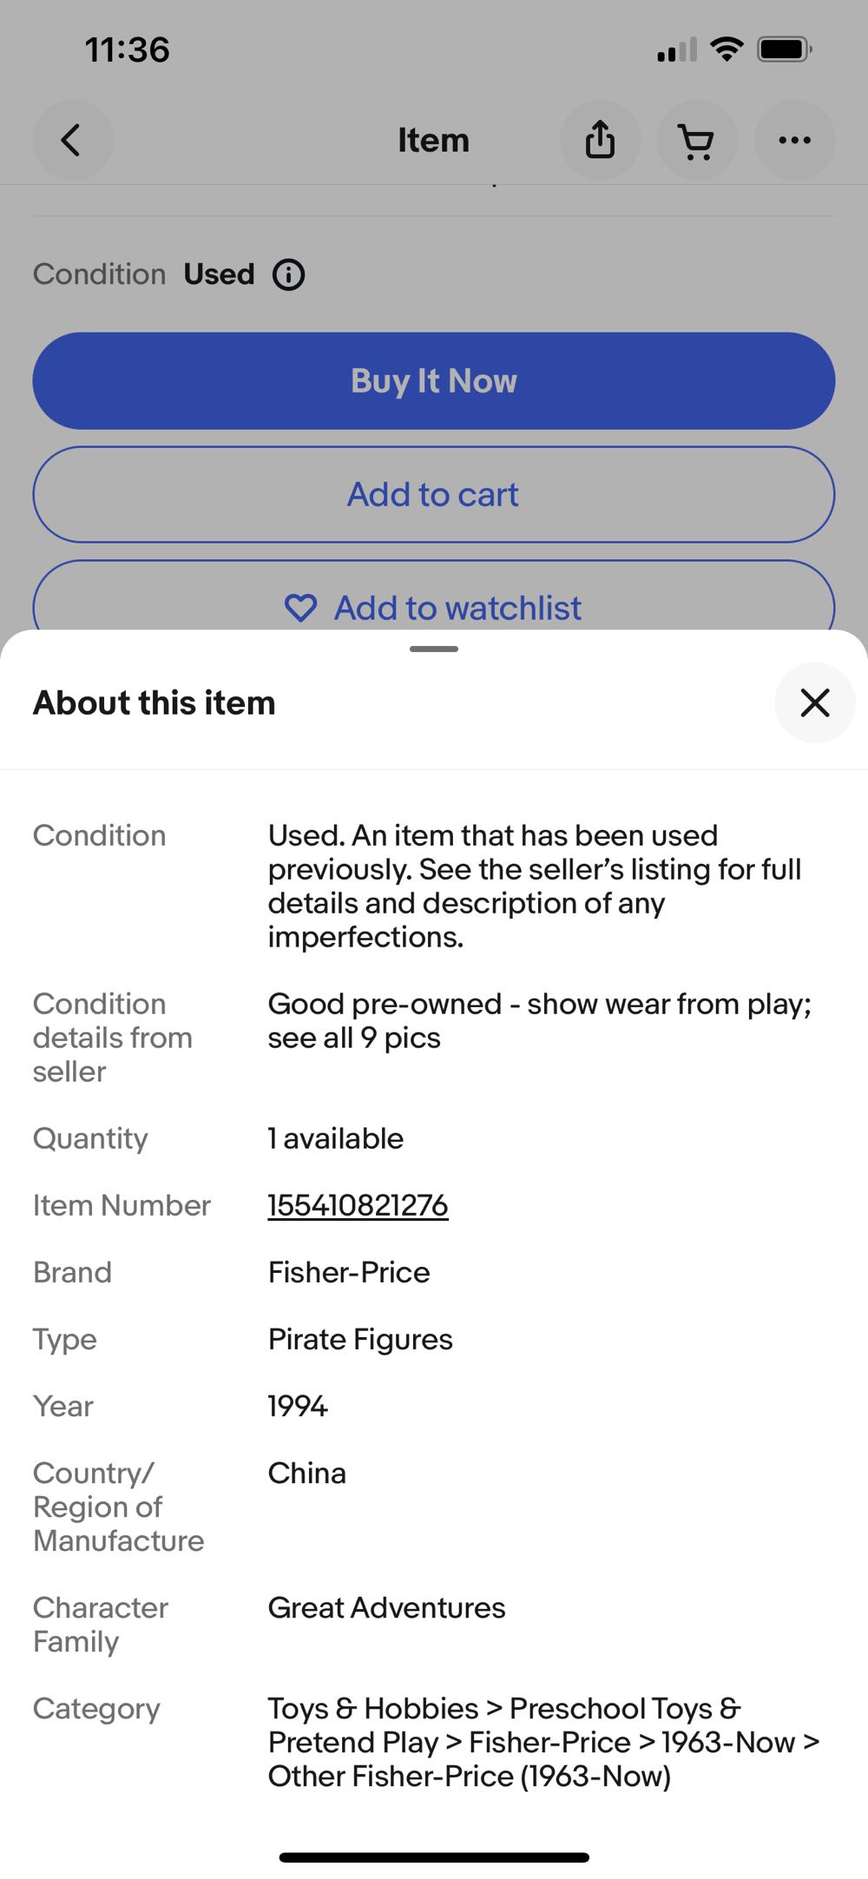Tap the About this item heading
This screenshot has width=868, height=1879.
[155, 702]
